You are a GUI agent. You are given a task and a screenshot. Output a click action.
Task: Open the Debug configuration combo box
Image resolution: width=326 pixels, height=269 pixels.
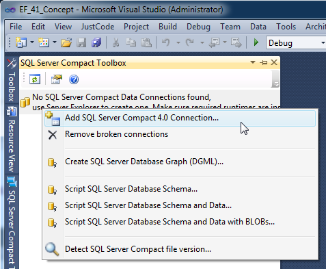(296, 43)
